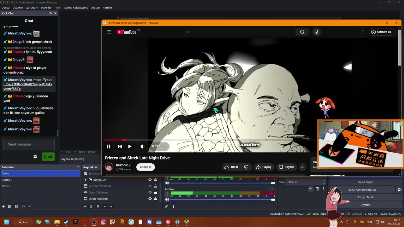Click the YouTube search magnifier button

tap(302, 32)
